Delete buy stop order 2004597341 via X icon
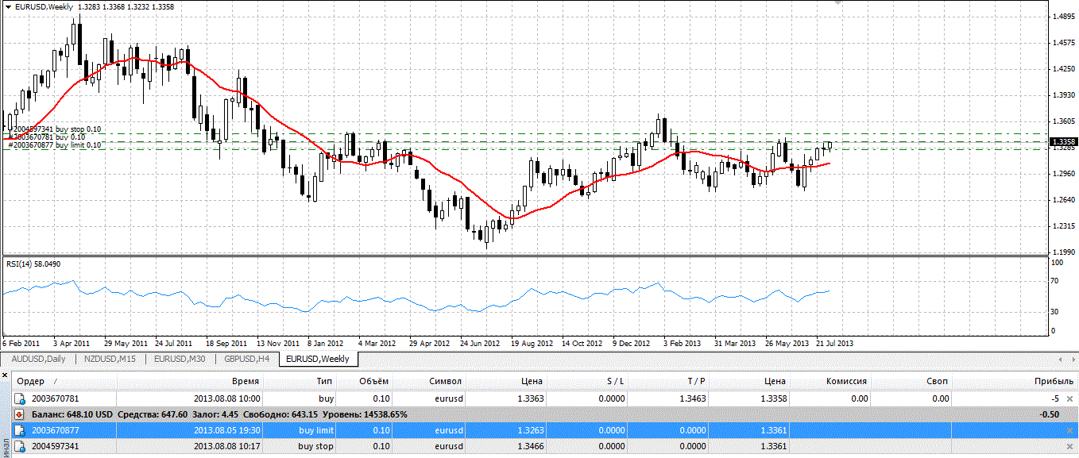1079x458 pixels. pyautogui.click(x=1069, y=447)
